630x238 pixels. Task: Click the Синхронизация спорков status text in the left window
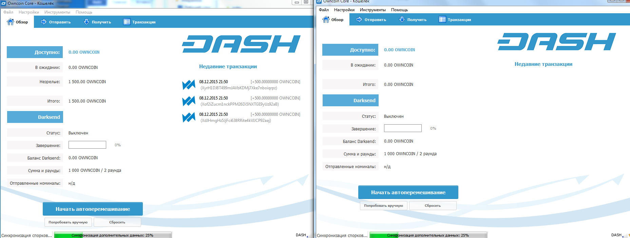pos(27,235)
